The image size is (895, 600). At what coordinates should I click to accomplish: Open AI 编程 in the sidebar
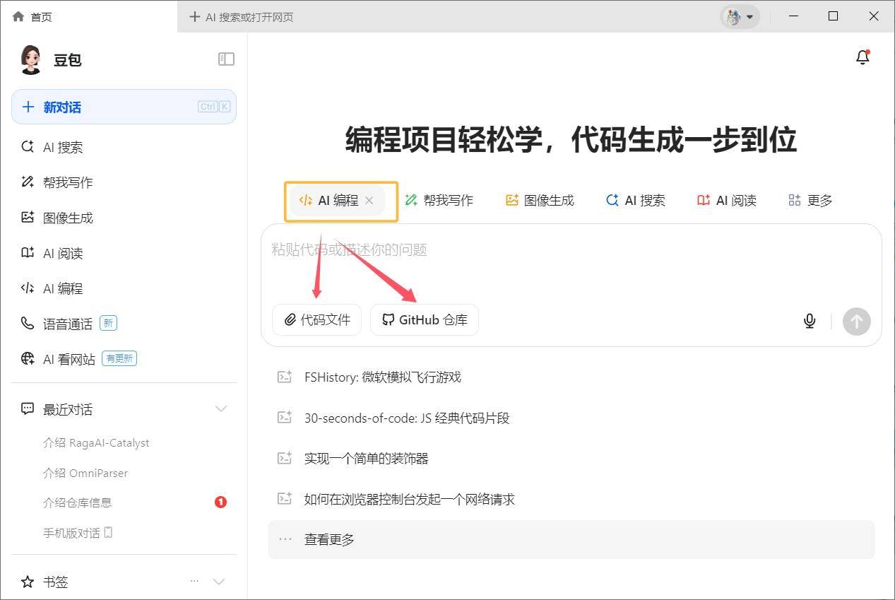point(124,288)
